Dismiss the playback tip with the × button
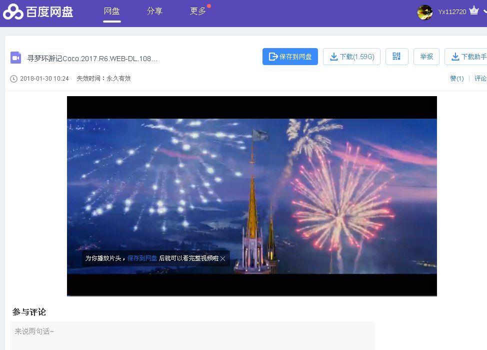 click(223, 258)
